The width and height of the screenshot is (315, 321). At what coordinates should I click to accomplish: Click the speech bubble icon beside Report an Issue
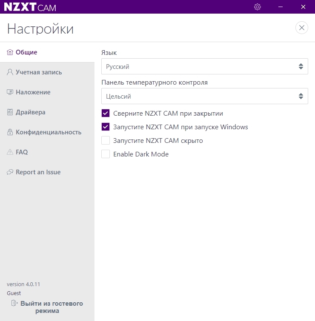pos(10,172)
